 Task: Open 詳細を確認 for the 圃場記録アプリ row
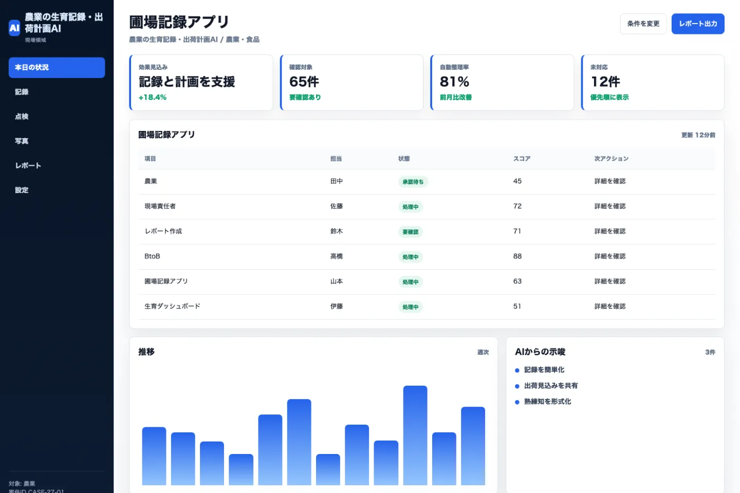(610, 281)
